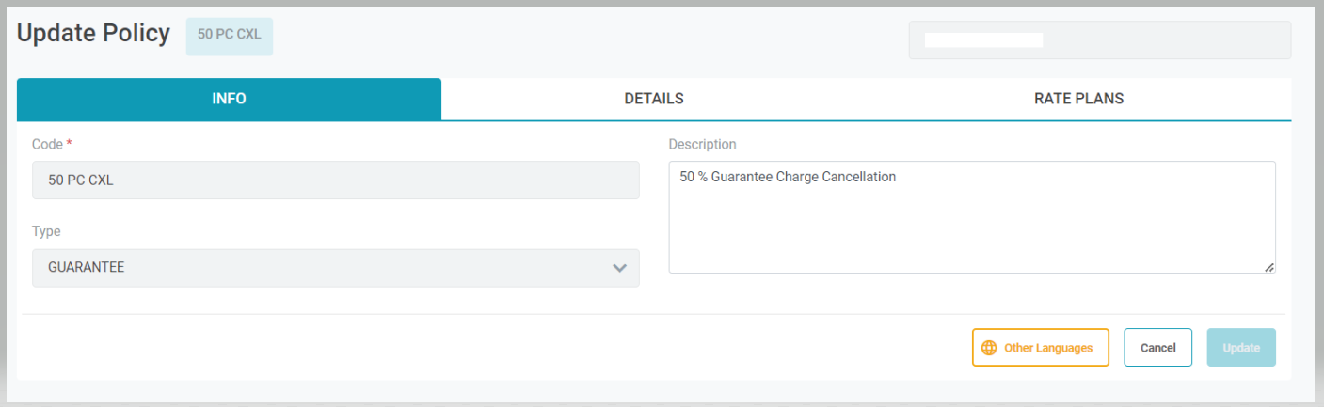The image size is (1324, 407).
Task: Click the 50 PC CXL header badge
Action: point(230,35)
